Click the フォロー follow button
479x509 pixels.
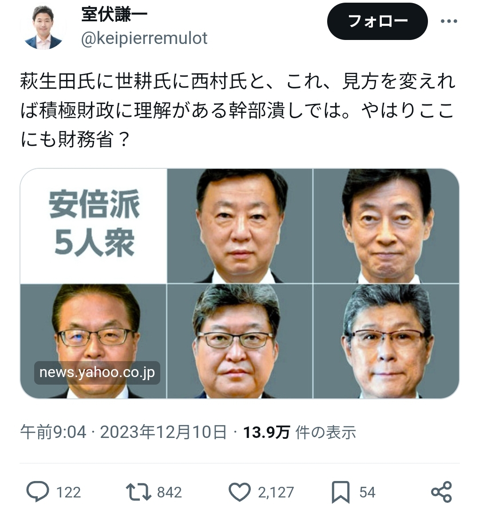(x=377, y=21)
